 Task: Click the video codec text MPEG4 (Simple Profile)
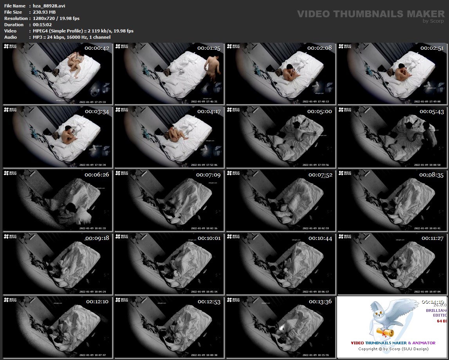(x=58, y=31)
